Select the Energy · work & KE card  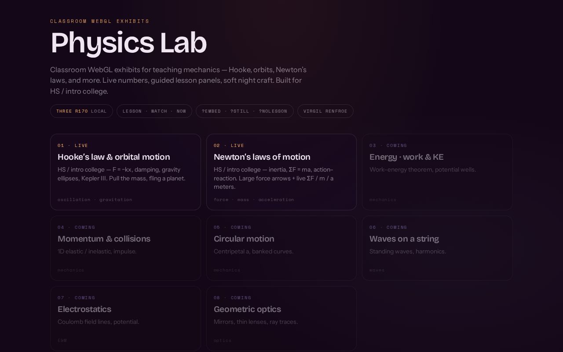437,172
